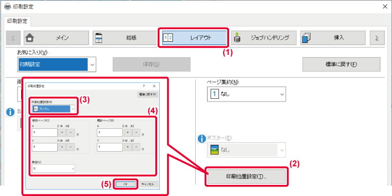Click the odd-page Y value field

(45, 147)
